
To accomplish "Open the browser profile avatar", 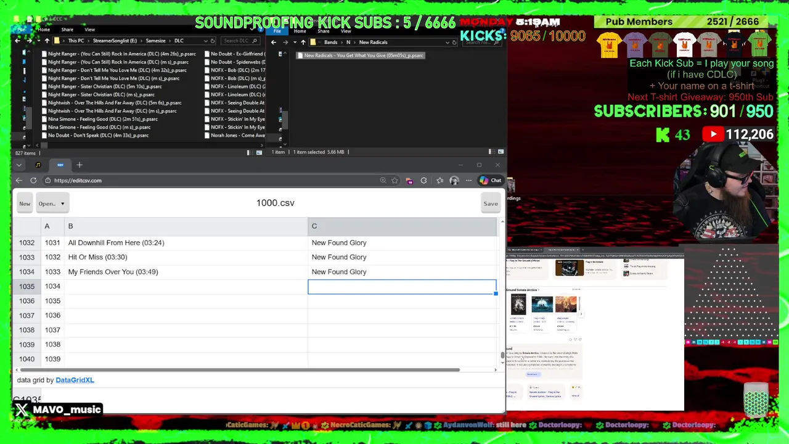I will pos(454,181).
